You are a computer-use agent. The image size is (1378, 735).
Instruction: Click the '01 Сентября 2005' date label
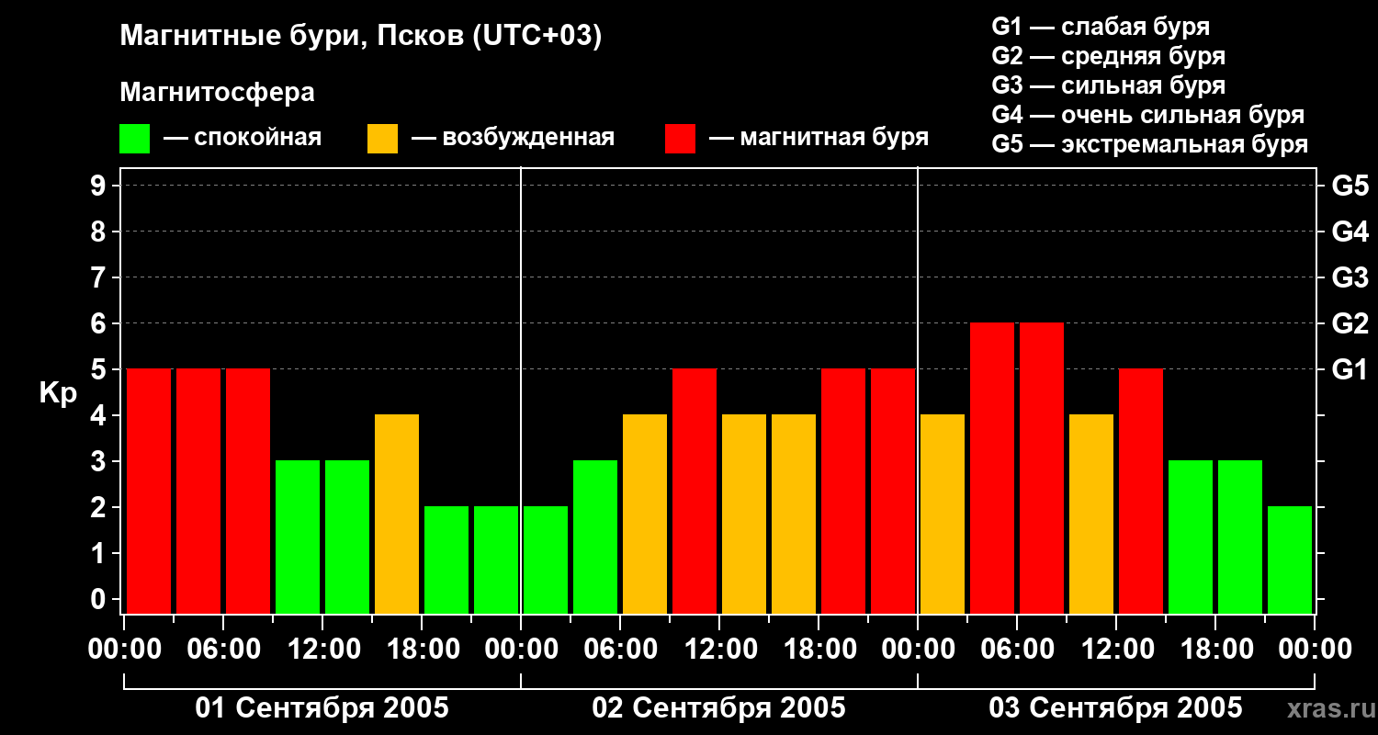[322, 707]
